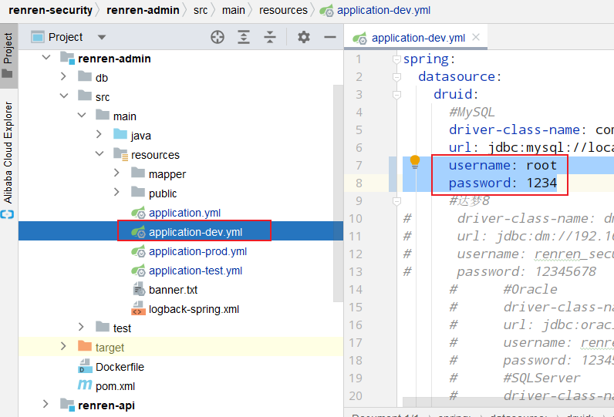
Task: Fold the druid block at line 3
Action: [x=396, y=95]
